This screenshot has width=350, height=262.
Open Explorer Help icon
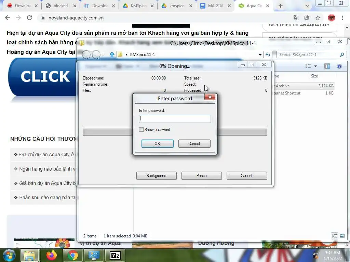(x=339, y=66)
